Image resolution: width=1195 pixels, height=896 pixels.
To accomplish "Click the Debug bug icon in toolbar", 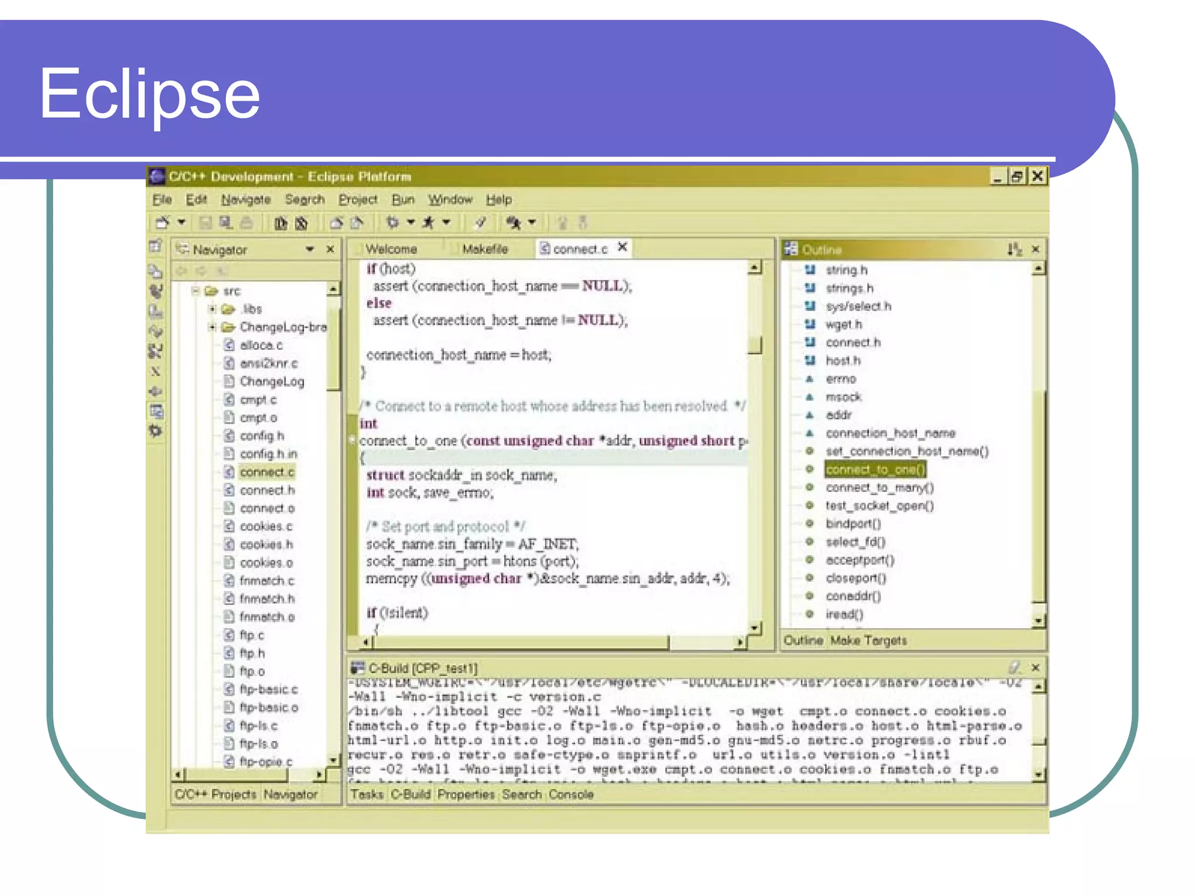I will pos(393,222).
